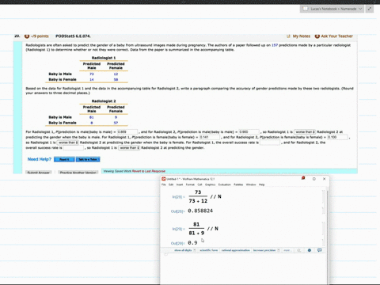Image resolution: width=380 pixels, height=285 pixels.
Task: Click the Read It help button
Action: coord(64,159)
